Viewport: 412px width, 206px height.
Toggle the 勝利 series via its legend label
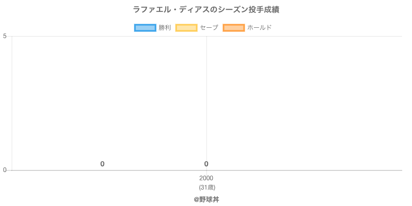coord(164,28)
